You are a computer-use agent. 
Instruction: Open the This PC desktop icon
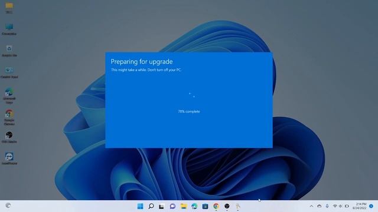(x=9, y=29)
